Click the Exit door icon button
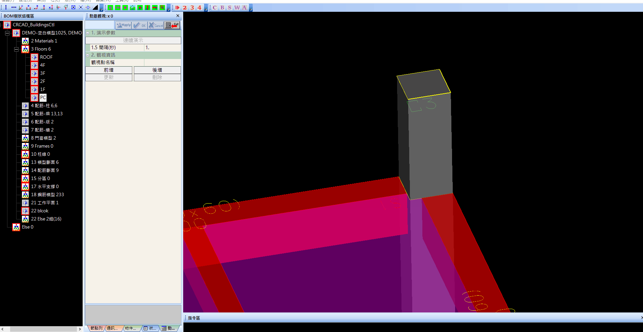643x332 pixels. pos(172,25)
